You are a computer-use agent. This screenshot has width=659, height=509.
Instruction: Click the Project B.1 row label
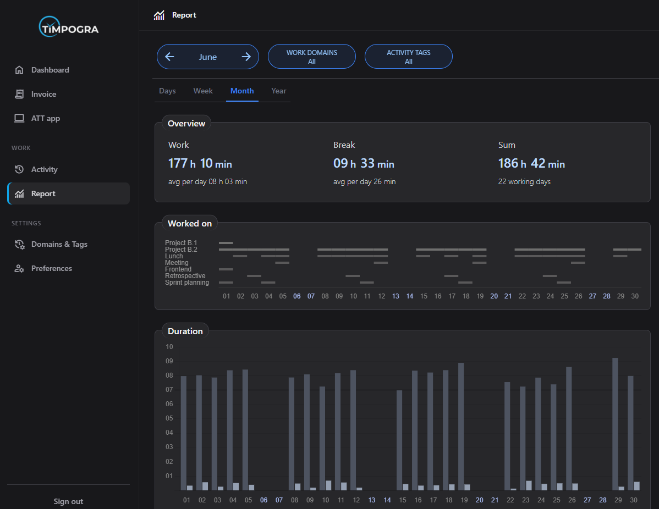coord(181,243)
